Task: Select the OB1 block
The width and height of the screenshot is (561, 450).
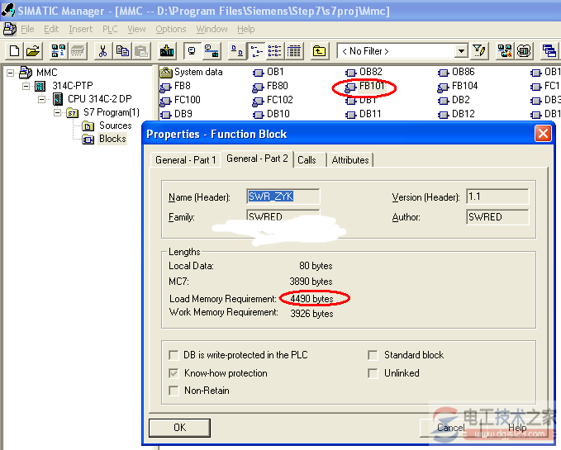Action: pyautogui.click(x=269, y=72)
